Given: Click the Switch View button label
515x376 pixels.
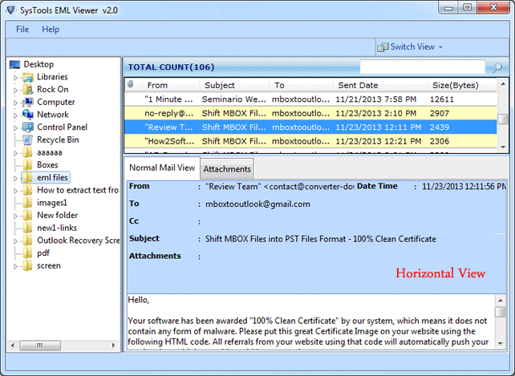Looking at the screenshot, I should coord(412,47).
